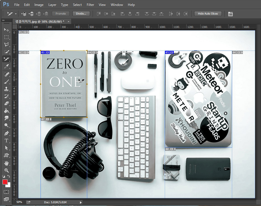Image resolution: width=261 pixels, height=206 pixels.
Task: Switch to the Hand tool
Action: click(x=6, y=163)
